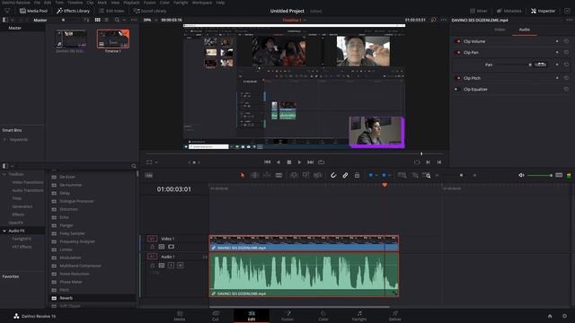Switch to the Deliver page
The height and width of the screenshot is (323, 575).
[x=395, y=316]
